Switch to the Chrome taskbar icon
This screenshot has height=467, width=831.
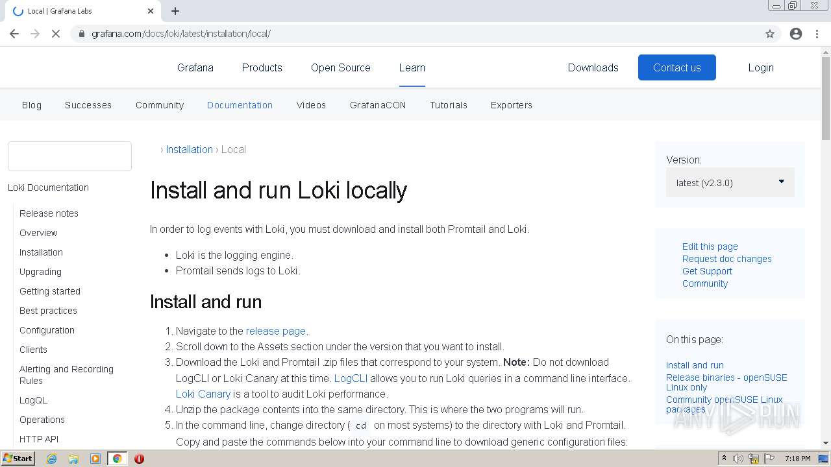point(118,459)
